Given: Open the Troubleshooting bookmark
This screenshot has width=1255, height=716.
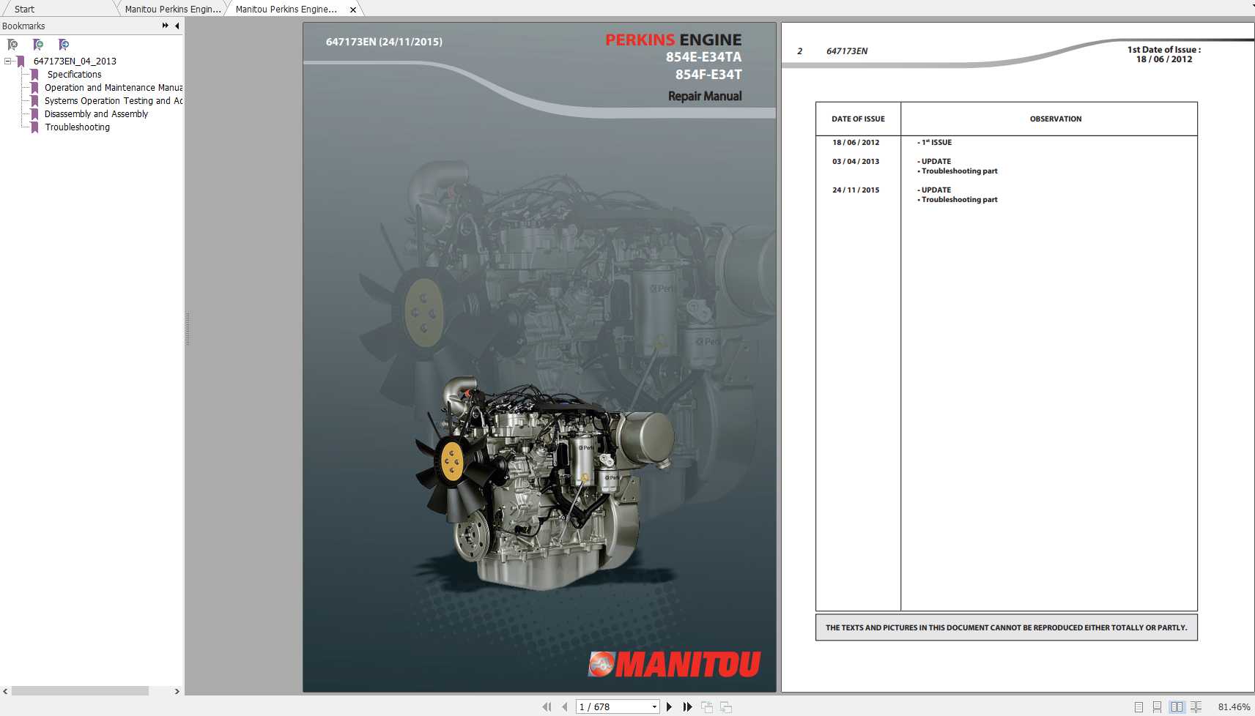Looking at the screenshot, I should point(77,127).
